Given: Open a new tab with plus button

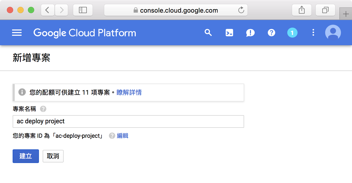Looking at the screenshot, I should point(346,14).
